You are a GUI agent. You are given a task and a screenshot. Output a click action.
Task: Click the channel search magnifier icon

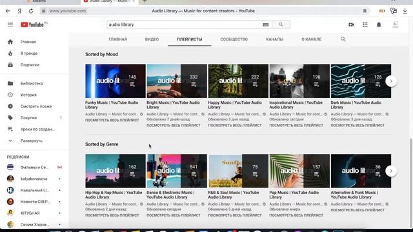click(x=343, y=39)
